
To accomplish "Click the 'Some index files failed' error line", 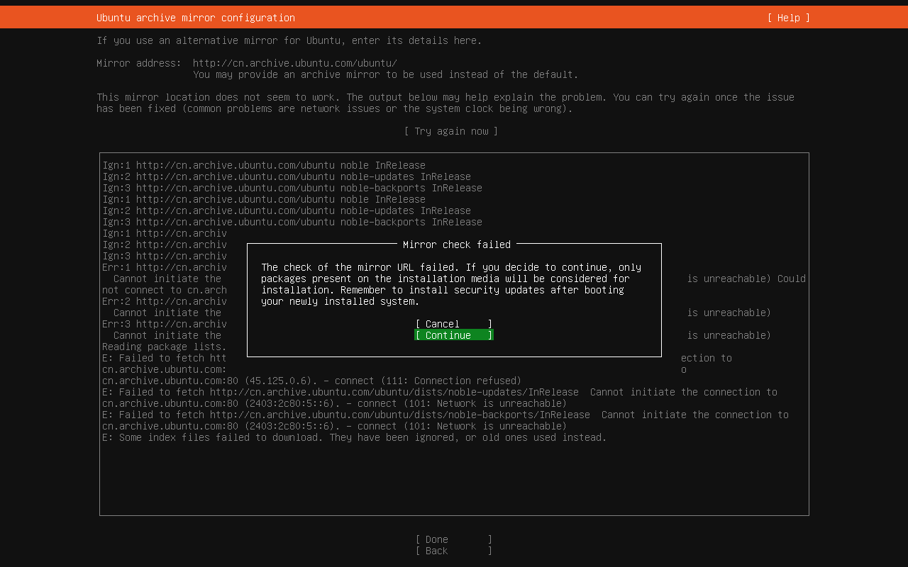I will click(x=354, y=437).
